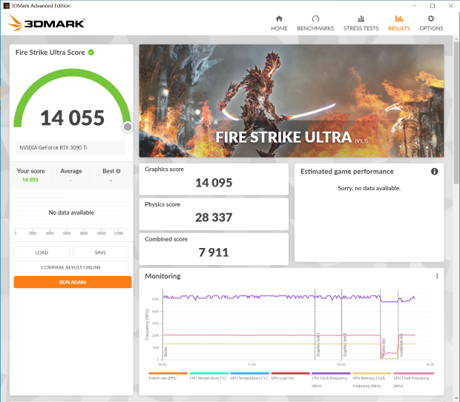The height and width of the screenshot is (402, 460).
Task: Click 'Sorry, no data available.' text
Action: [369, 188]
